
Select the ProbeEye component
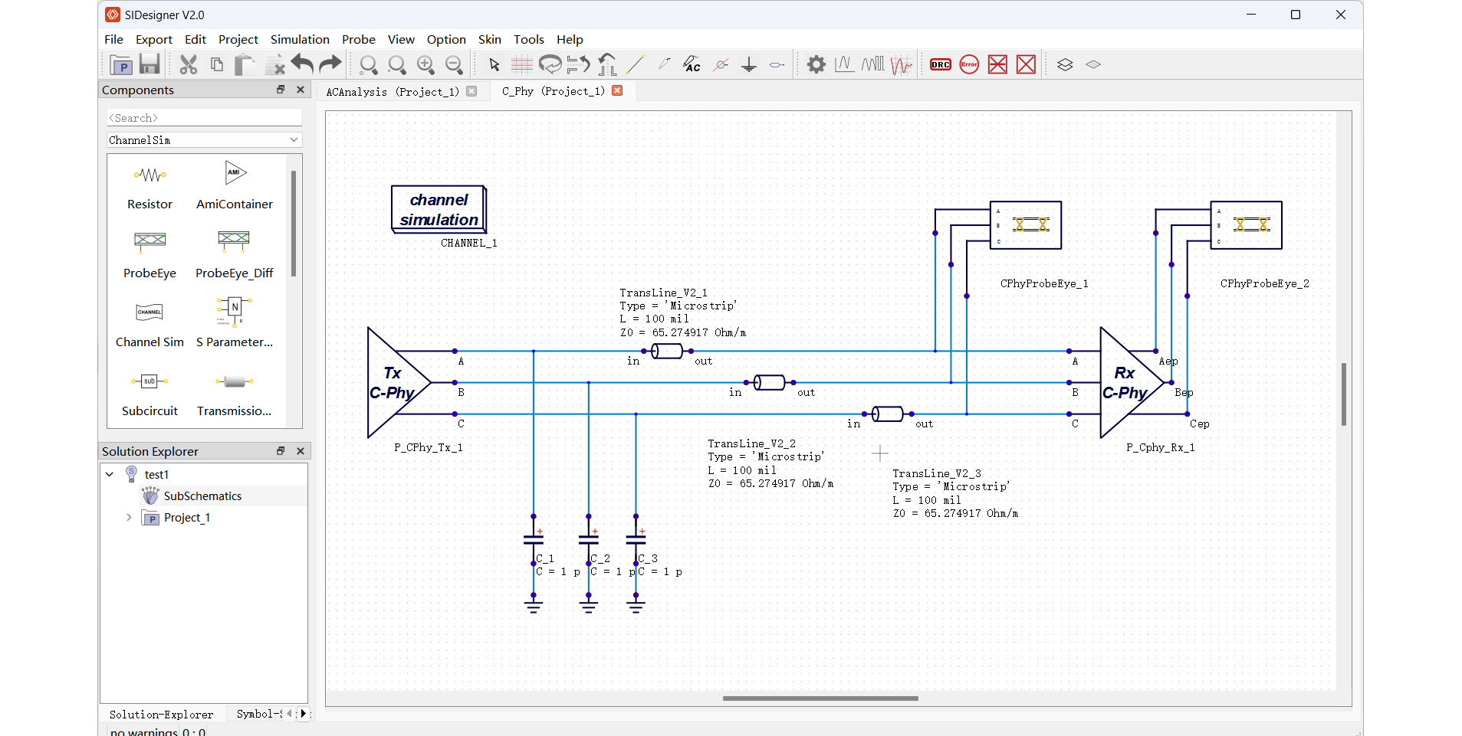coord(149,255)
